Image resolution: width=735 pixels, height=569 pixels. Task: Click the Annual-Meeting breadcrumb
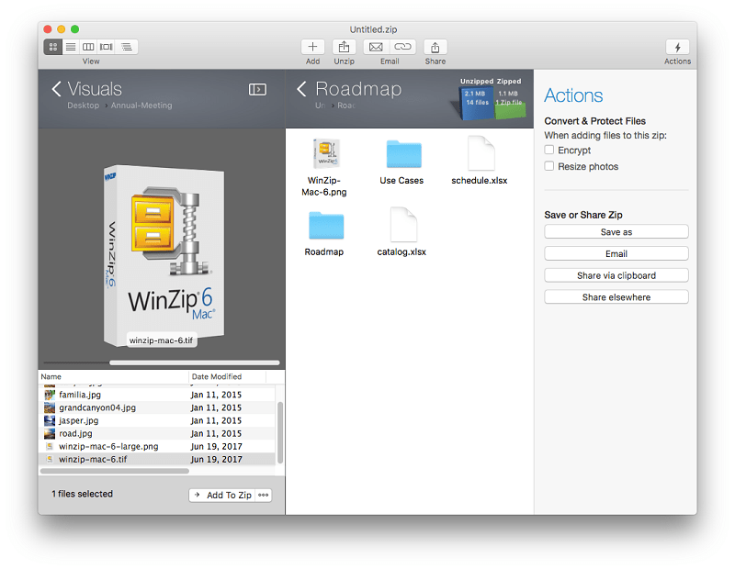141,106
